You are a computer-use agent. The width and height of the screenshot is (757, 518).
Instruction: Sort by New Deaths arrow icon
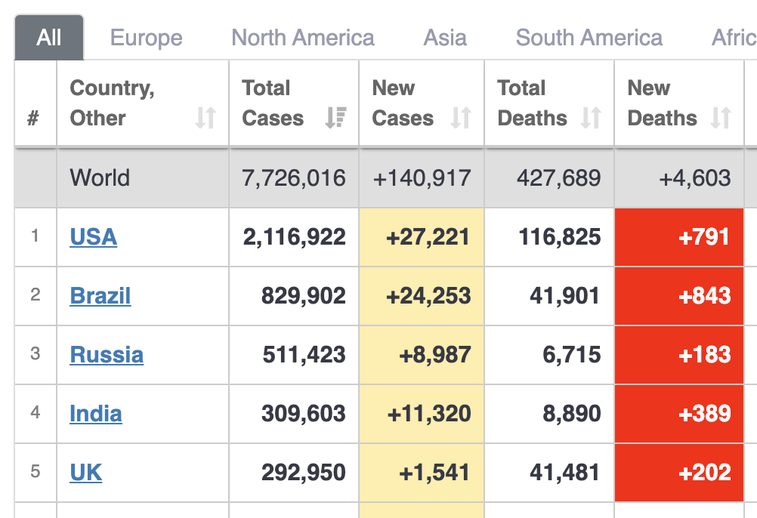pyautogui.click(x=721, y=118)
